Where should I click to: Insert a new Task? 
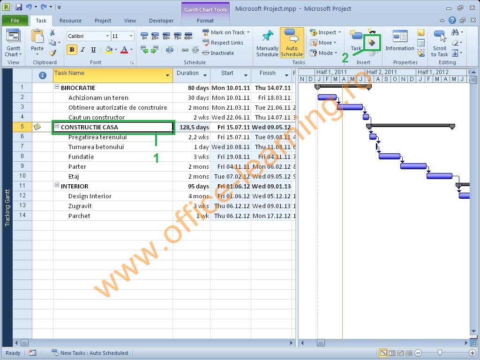tap(356, 40)
